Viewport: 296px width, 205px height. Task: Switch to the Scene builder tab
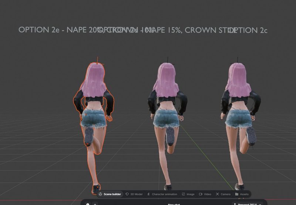click(110, 194)
